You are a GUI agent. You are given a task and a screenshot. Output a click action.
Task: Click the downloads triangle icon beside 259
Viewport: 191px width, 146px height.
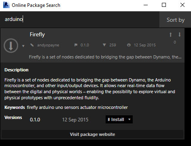(104, 45)
